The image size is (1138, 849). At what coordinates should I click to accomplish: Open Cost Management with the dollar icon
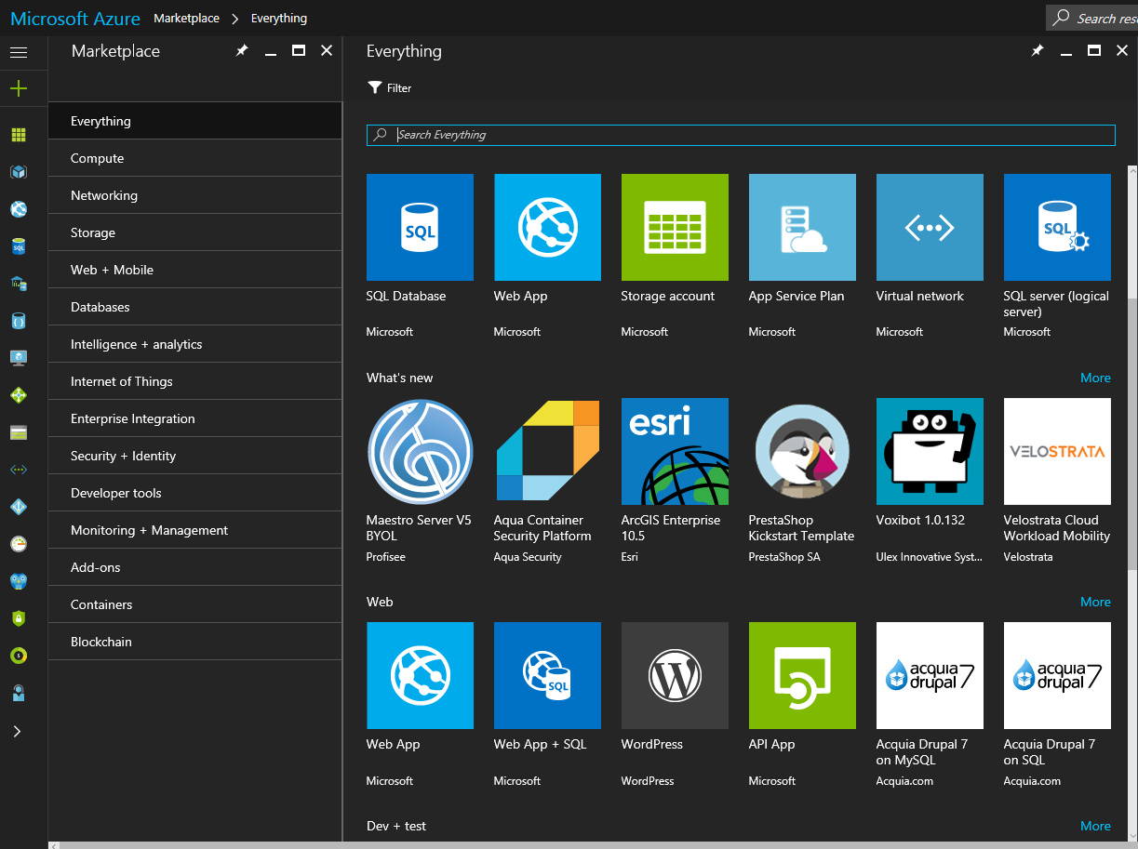coord(19,656)
